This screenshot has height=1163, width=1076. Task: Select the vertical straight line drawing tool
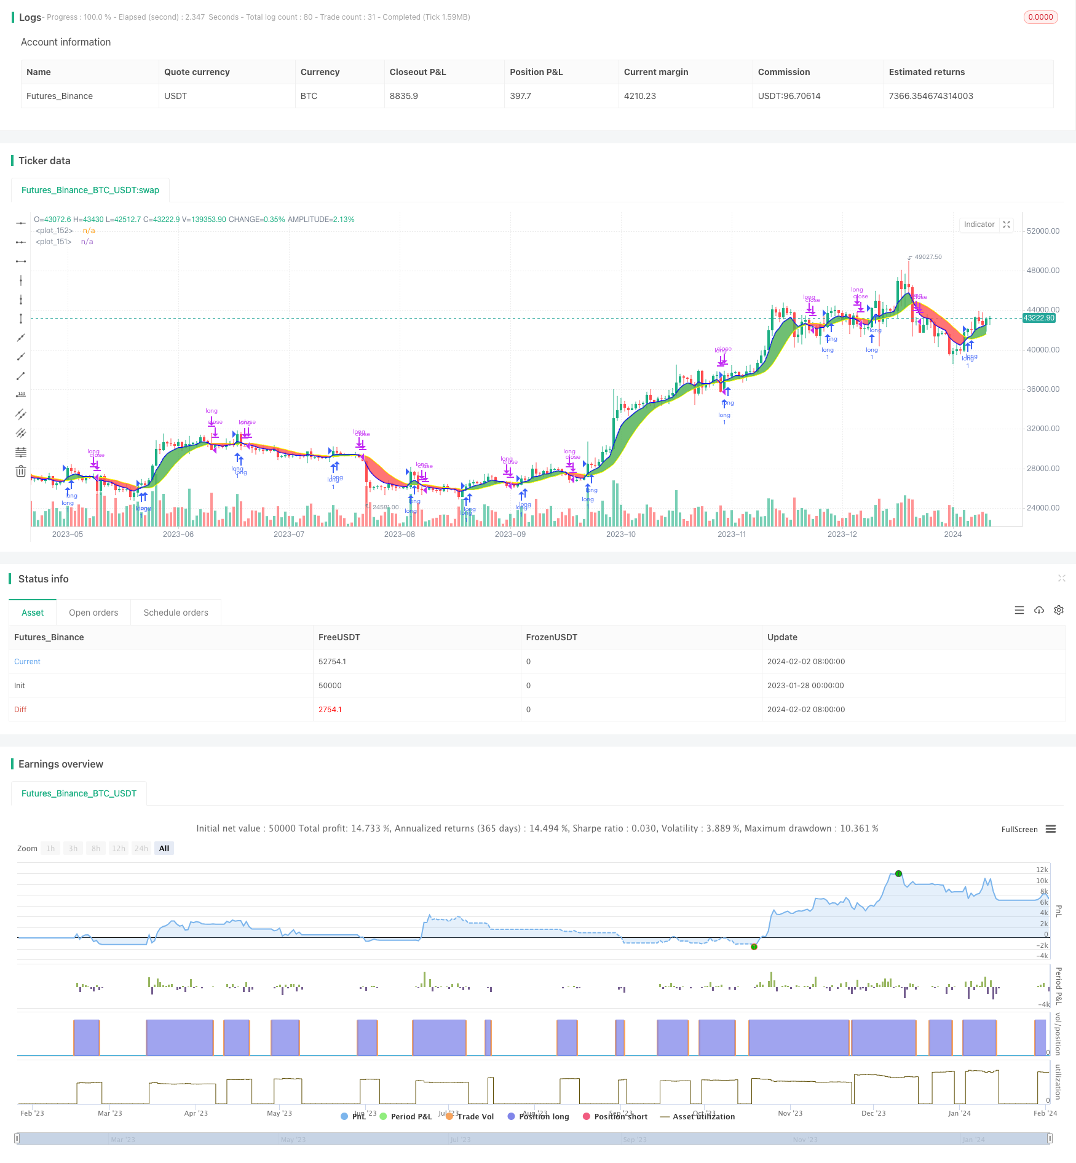21,280
